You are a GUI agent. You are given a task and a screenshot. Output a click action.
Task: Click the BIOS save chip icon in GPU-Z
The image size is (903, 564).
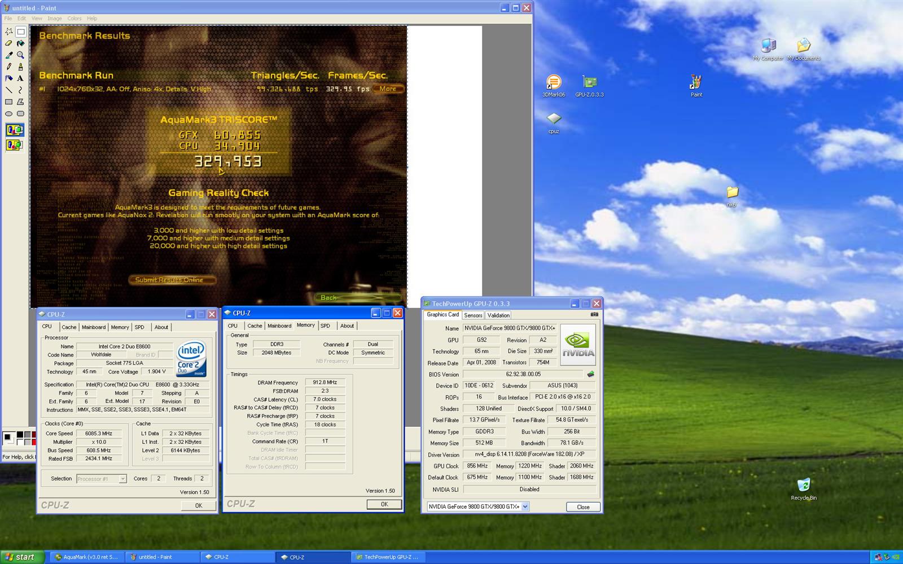(591, 374)
